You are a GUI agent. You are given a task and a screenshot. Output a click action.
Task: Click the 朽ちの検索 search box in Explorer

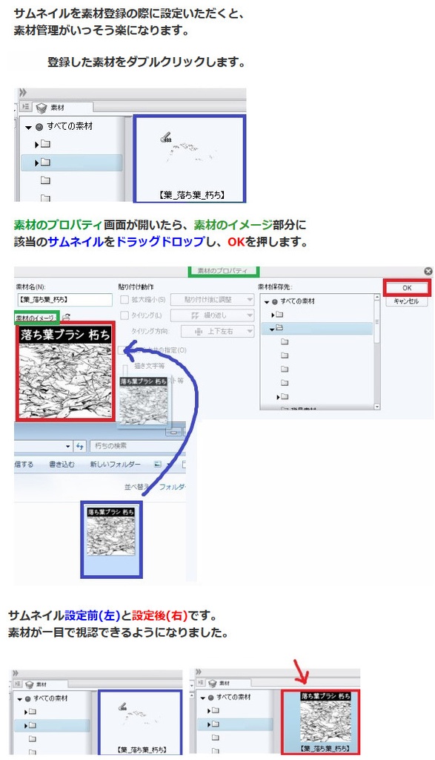139,446
